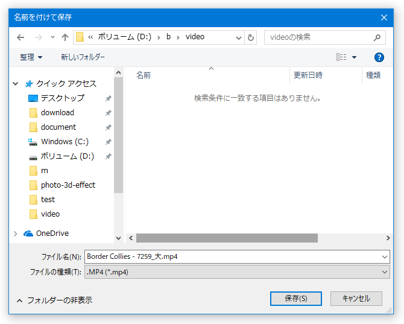The image size is (404, 324).
Task: Open the 整理 organize menu
Action: coord(31,57)
